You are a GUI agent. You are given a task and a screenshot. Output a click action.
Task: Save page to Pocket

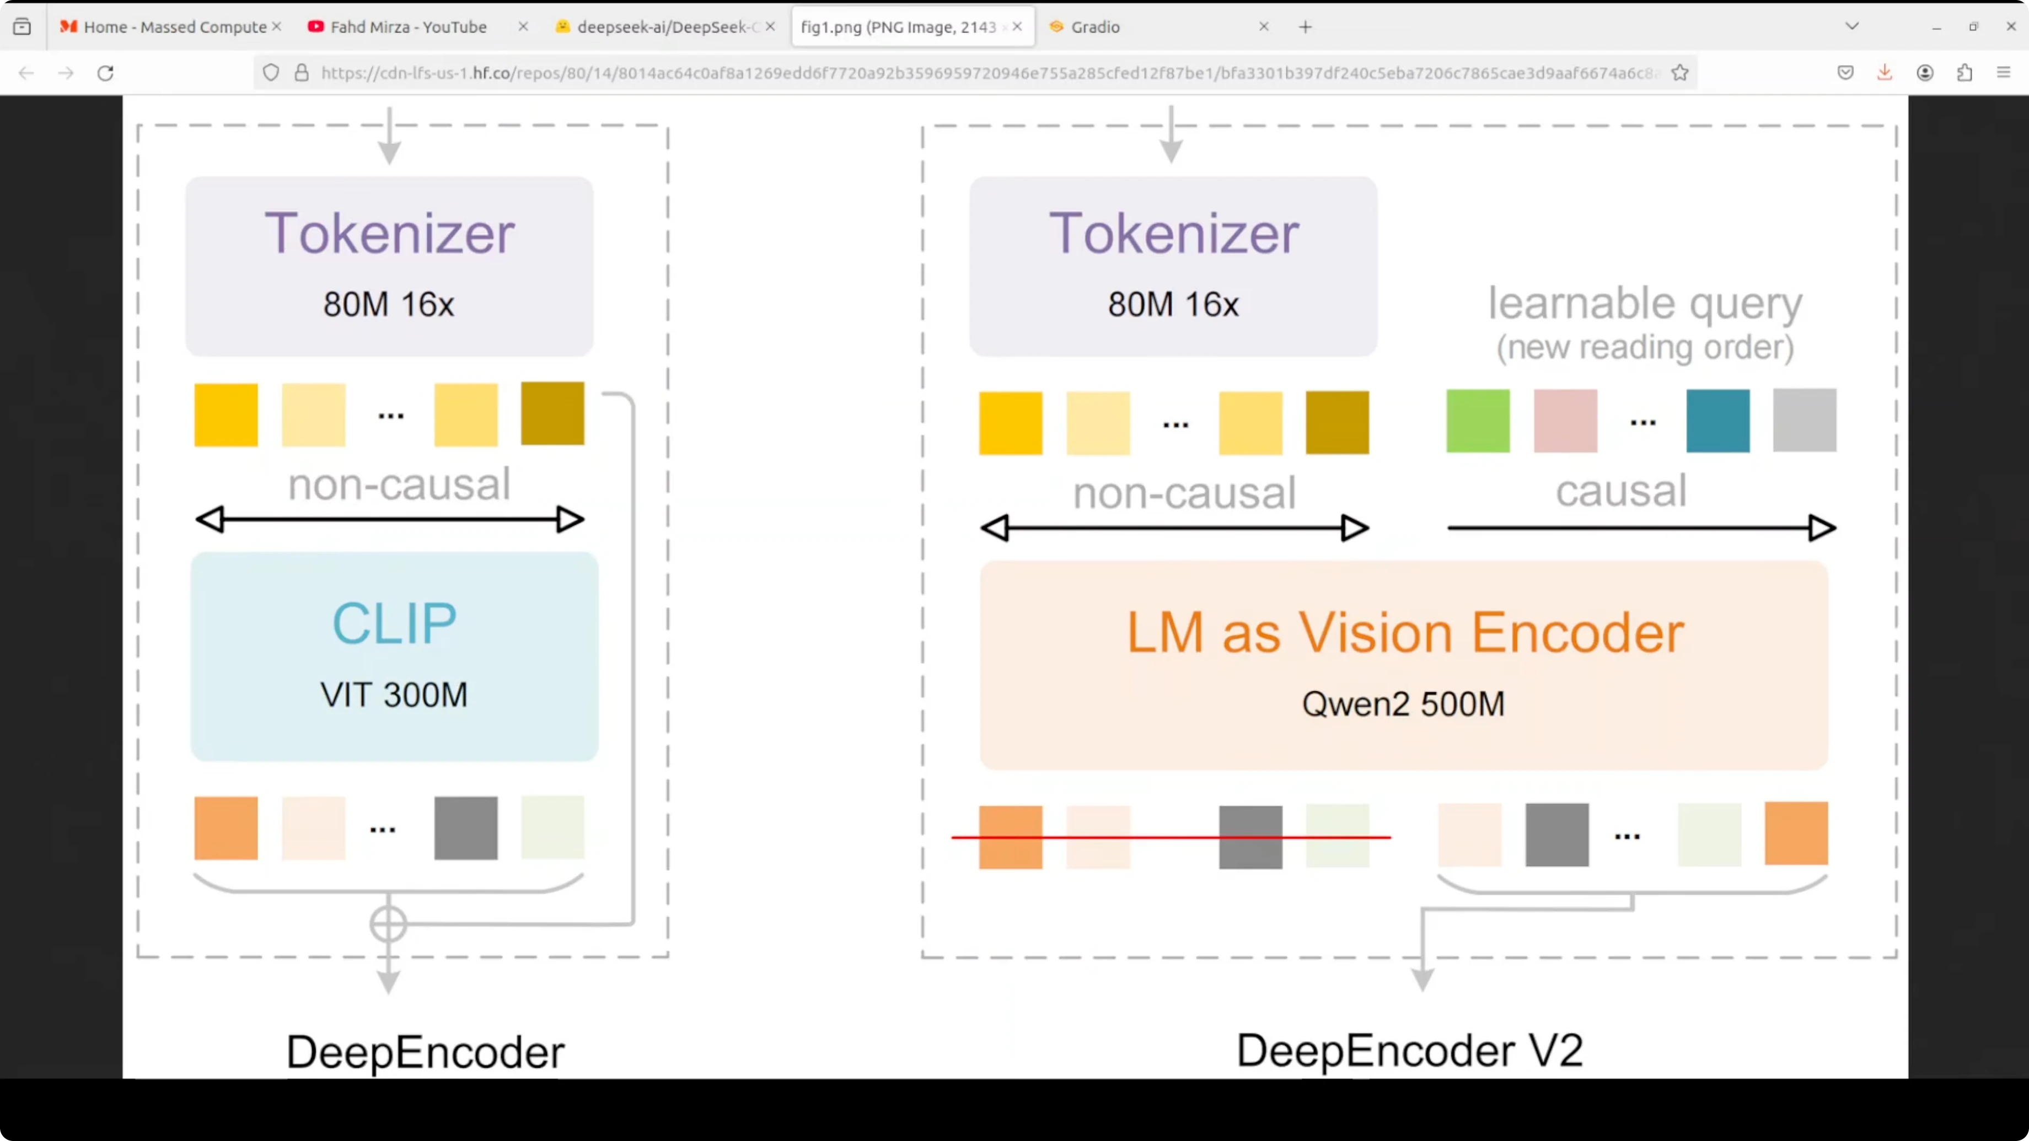[x=1845, y=73]
